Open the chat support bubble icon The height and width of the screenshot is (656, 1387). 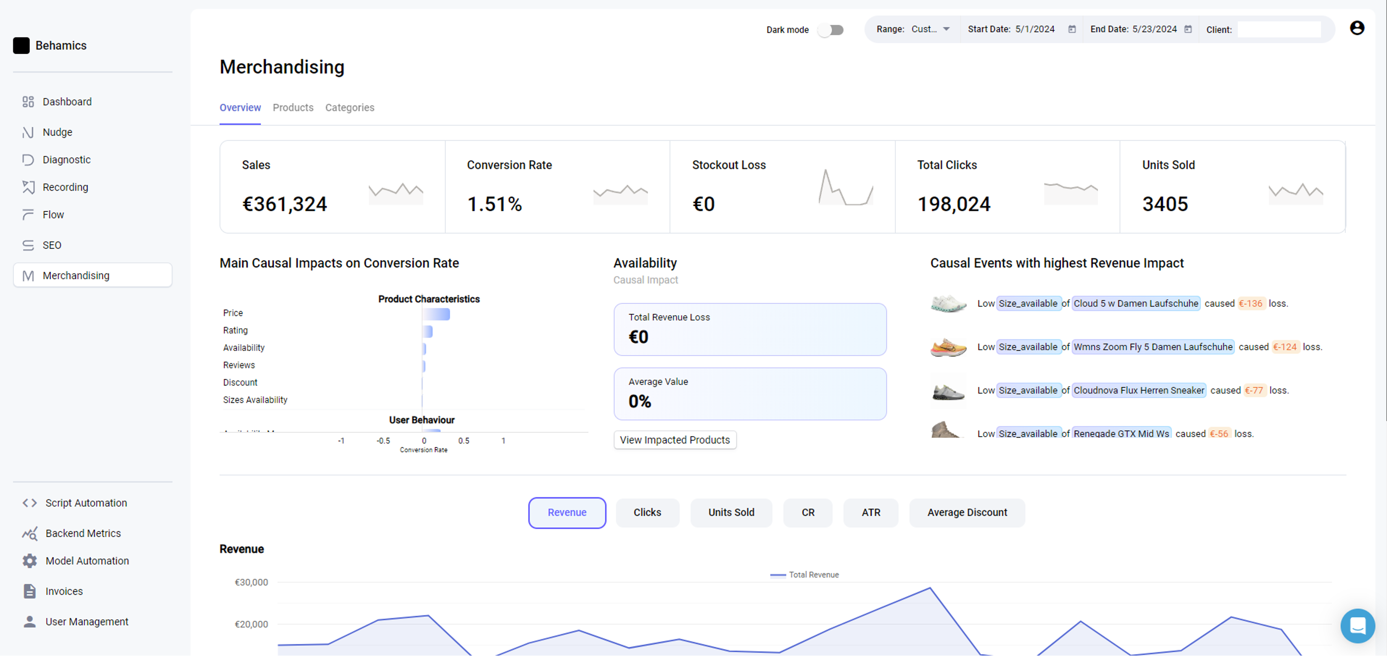coord(1358,625)
